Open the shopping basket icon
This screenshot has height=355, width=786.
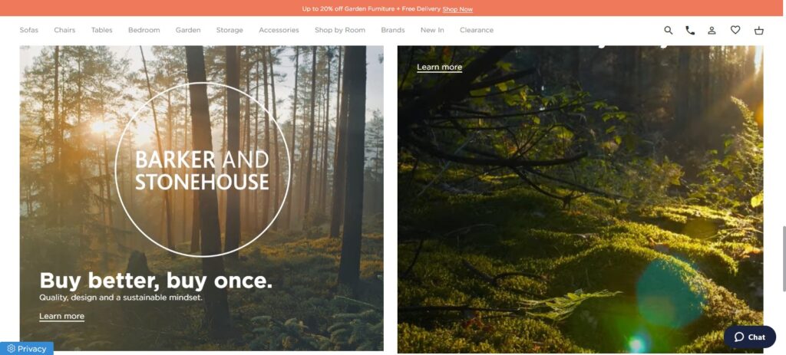759,30
